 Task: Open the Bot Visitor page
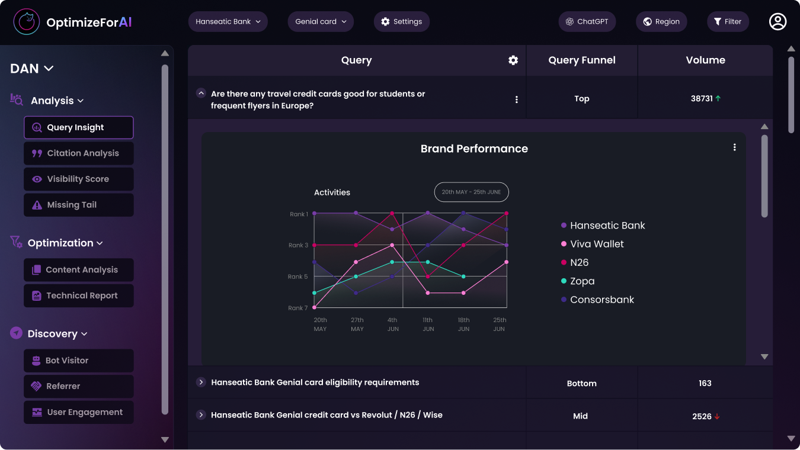coord(79,361)
